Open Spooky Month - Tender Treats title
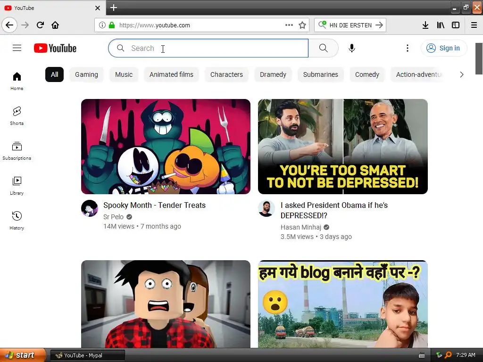Viewport: 483px width, 362px height. coord(154,205)
